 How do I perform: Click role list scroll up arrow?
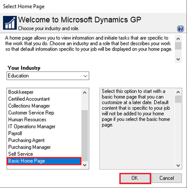85,92
